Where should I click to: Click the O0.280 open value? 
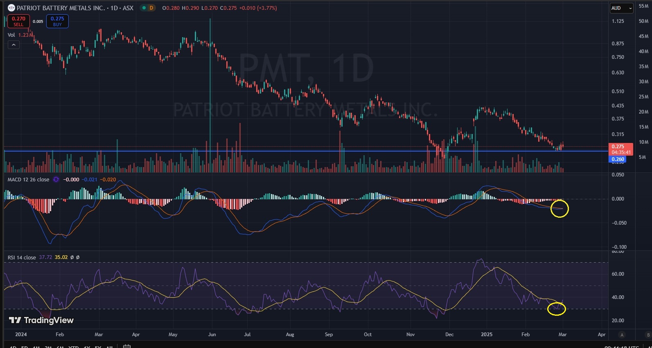coord(171,8)
